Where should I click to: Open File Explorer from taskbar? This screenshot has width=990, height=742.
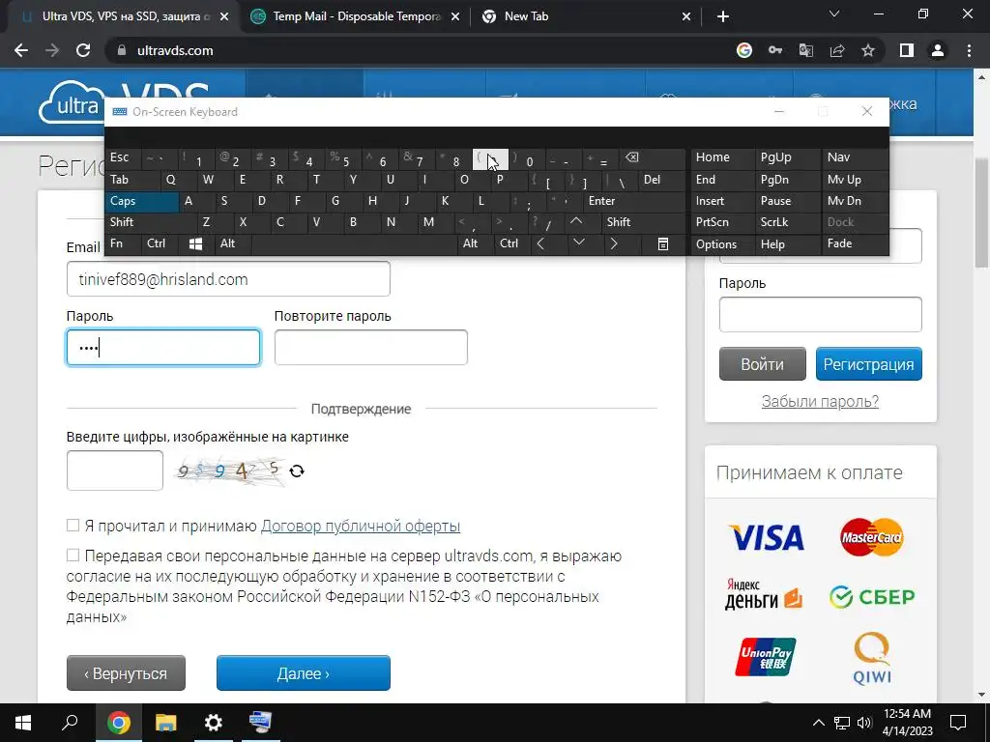click(166, 723)
